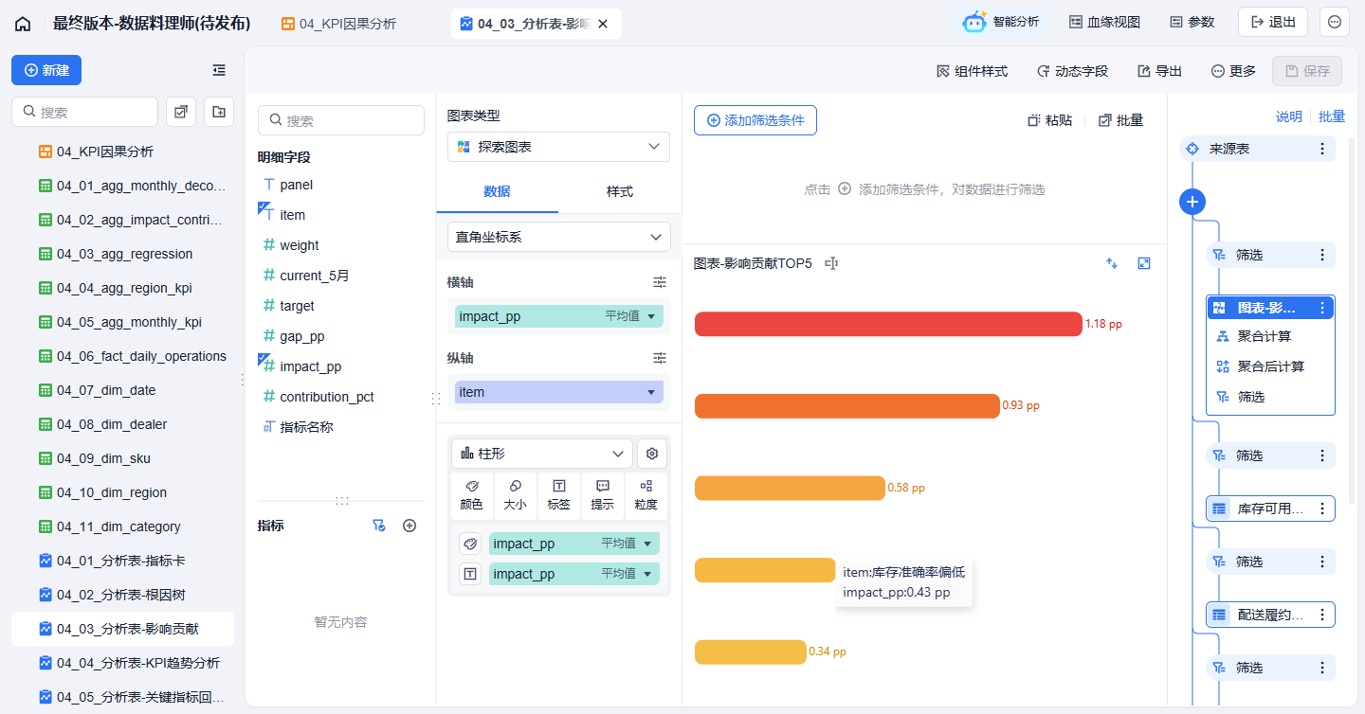
Task: Open the 图表-影 step options menu
Action: click(1322, 308)
